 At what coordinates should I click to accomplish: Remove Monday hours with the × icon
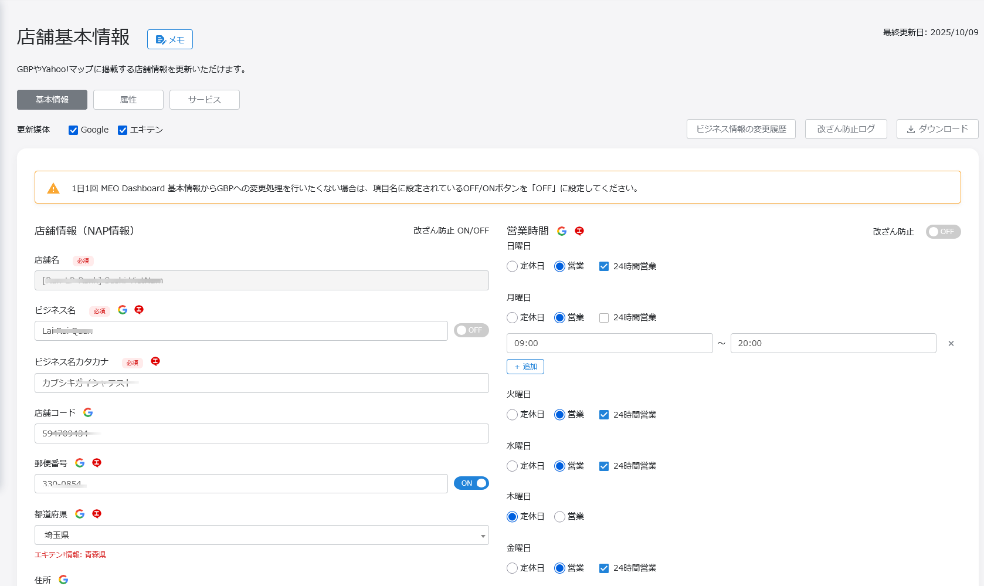[x=951, y=343]
